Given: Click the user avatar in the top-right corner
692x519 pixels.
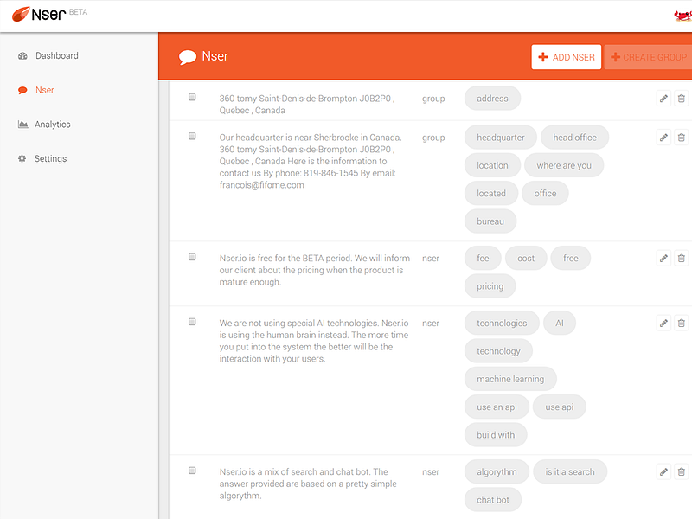Looking at the screenshot, I should coord(682,16).
